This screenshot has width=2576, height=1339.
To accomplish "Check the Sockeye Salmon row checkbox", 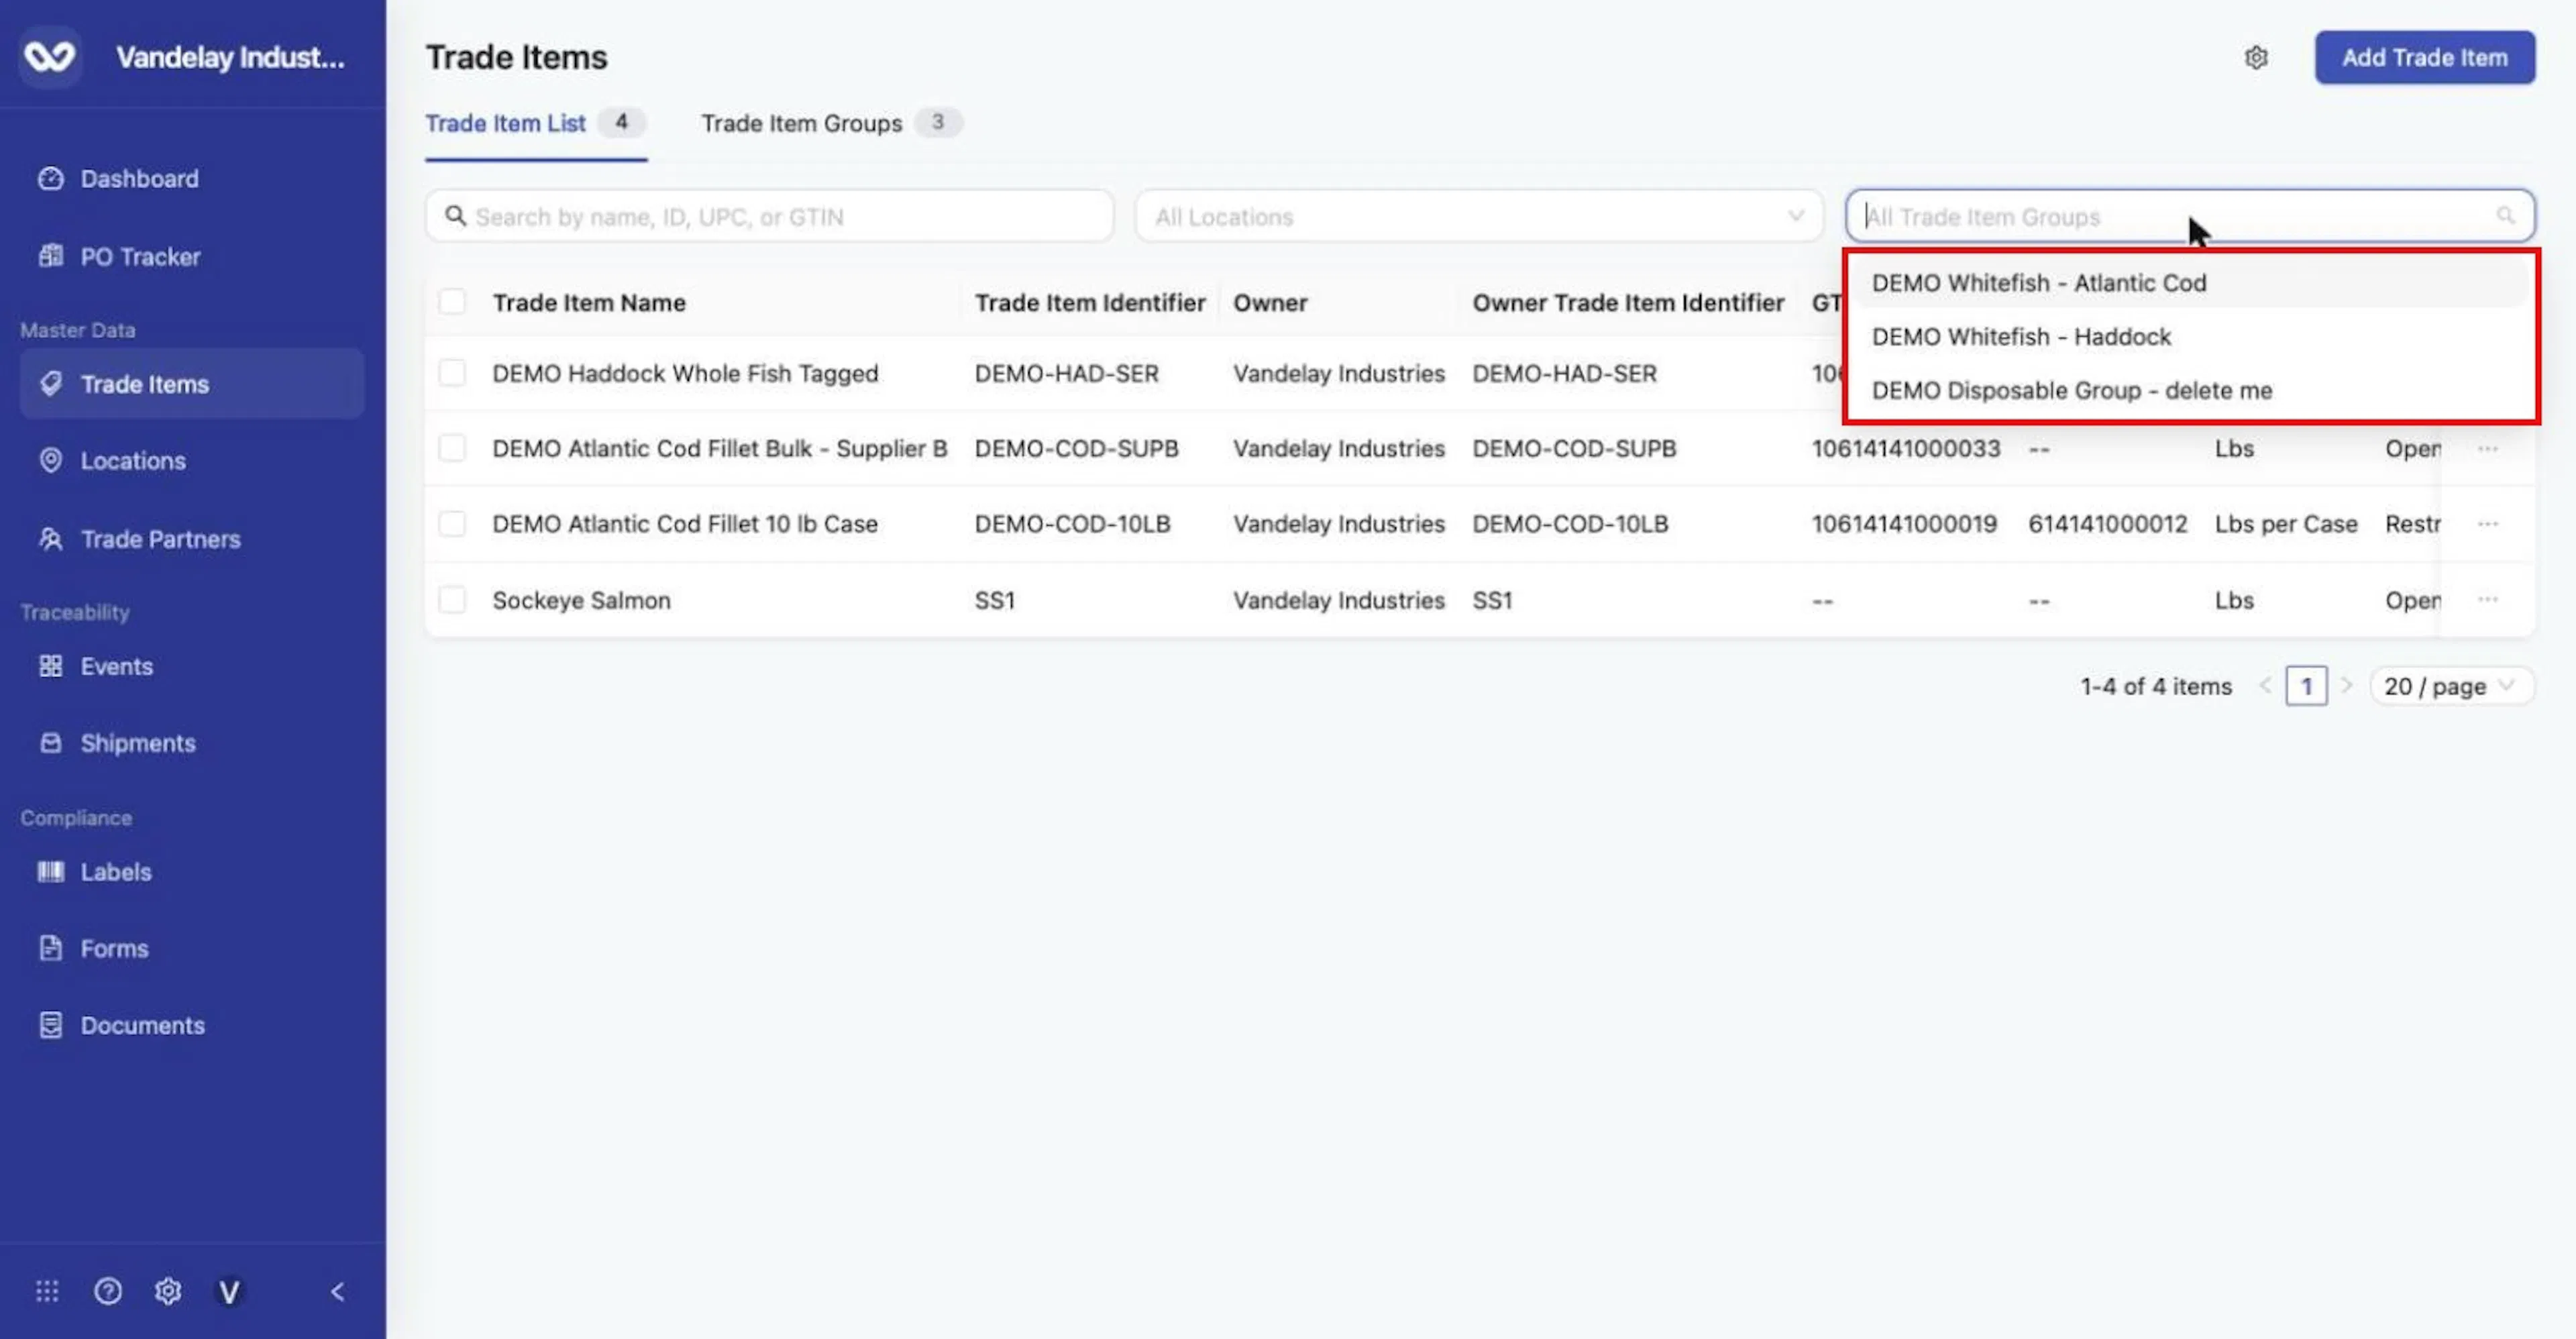I will (x=452, y=600).
